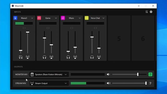
Task: Mute Voice Chat stream broadcast output
Action: [99, 57]
